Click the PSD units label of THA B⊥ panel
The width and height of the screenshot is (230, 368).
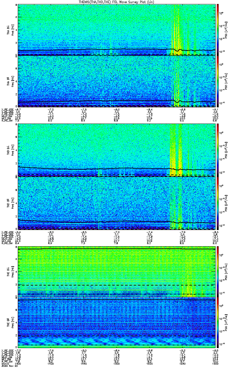tap(226, 30)
